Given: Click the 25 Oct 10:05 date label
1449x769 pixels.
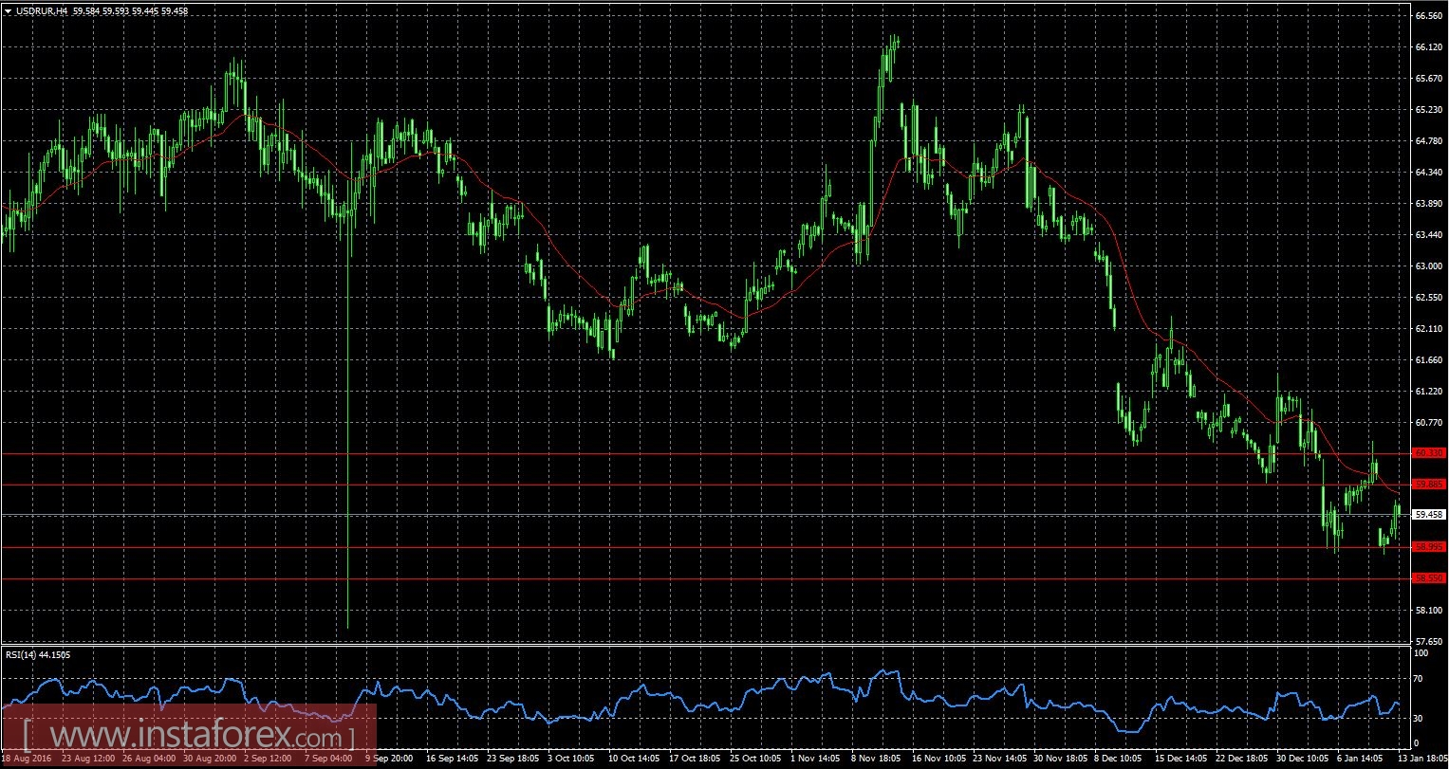Looking at the screenshot, I should [x=756, y=760].
